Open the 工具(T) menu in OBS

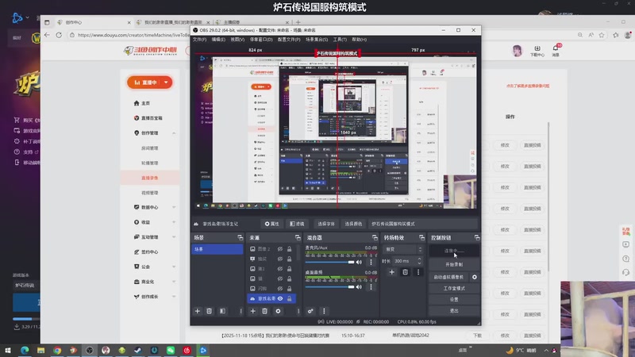(340, 39)
